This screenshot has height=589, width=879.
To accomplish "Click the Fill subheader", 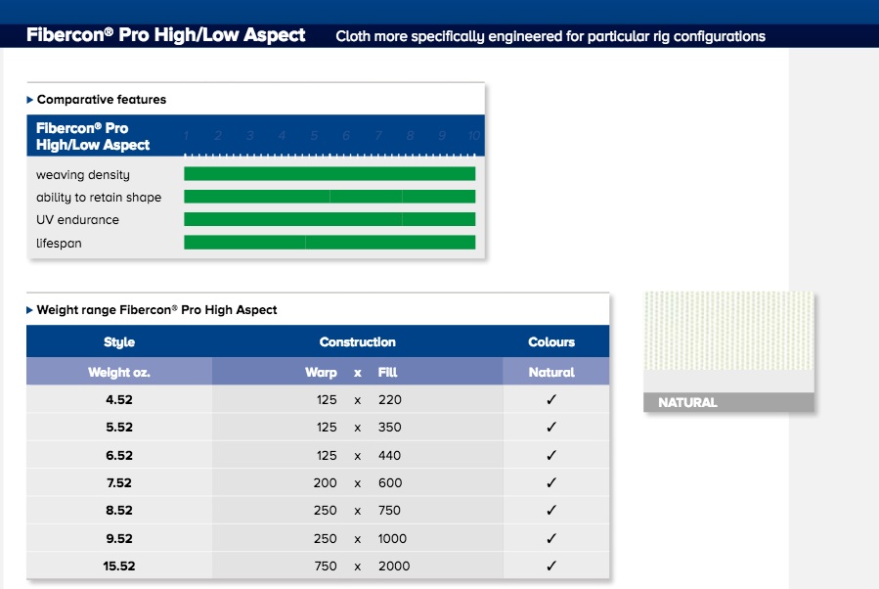I will (x=387, y=373).
